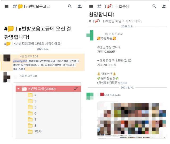Select the folder named 박사
The image size is (170, 144).
point(35,131)
